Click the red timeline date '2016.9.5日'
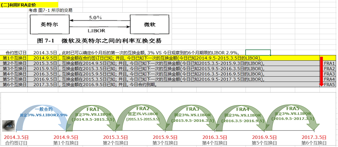 coord(264,137)
